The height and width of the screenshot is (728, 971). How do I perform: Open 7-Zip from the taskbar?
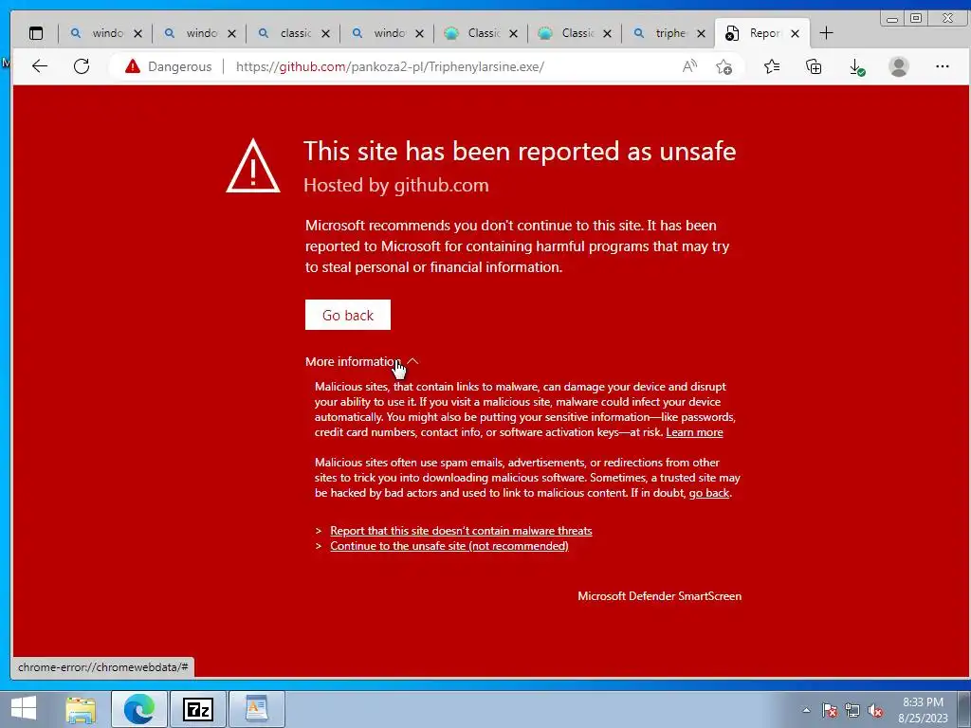[198, 709]
